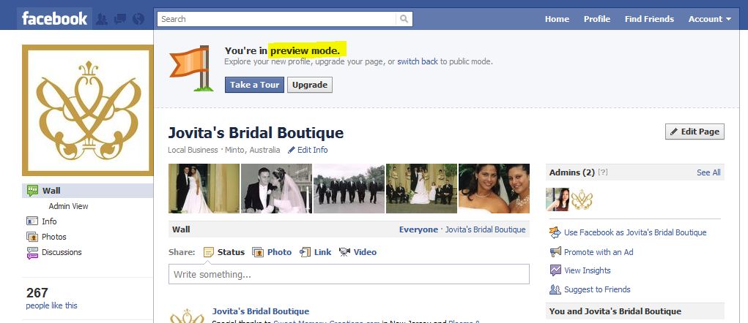Choose Status share option text
Image resolution: width=748 pixels, height=323 pixels.
[x=231, y=252]
